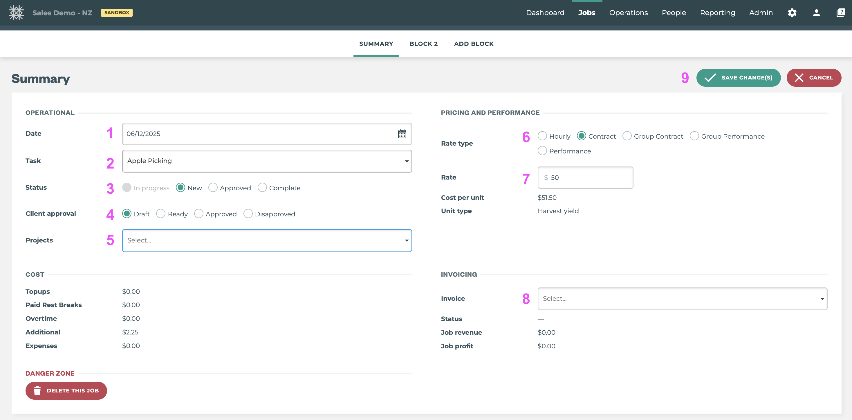Screen dimensions: 852x420
Task: Open the Invoice select dropdown
Action: (682, 299)
